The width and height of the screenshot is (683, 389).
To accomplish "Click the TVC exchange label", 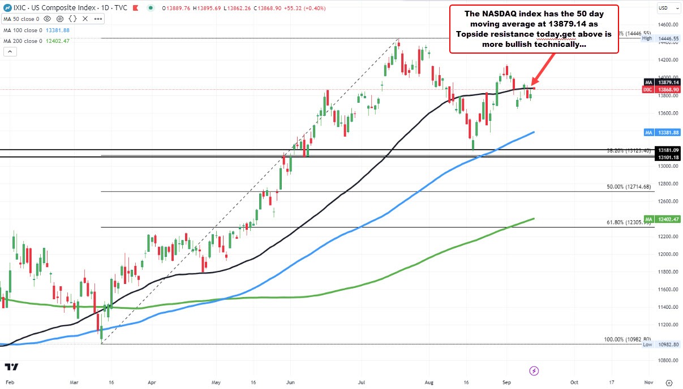I will pos(120,7).
